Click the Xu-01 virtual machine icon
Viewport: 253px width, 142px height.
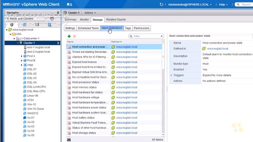tap(25, 117)
